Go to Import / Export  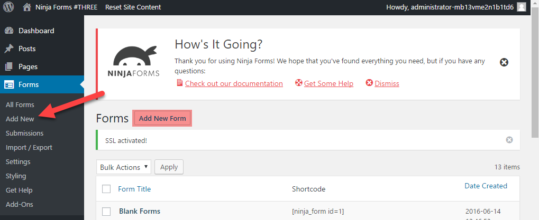(29, 147)
